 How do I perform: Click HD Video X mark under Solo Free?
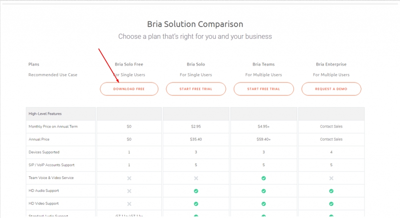[129, 204]
